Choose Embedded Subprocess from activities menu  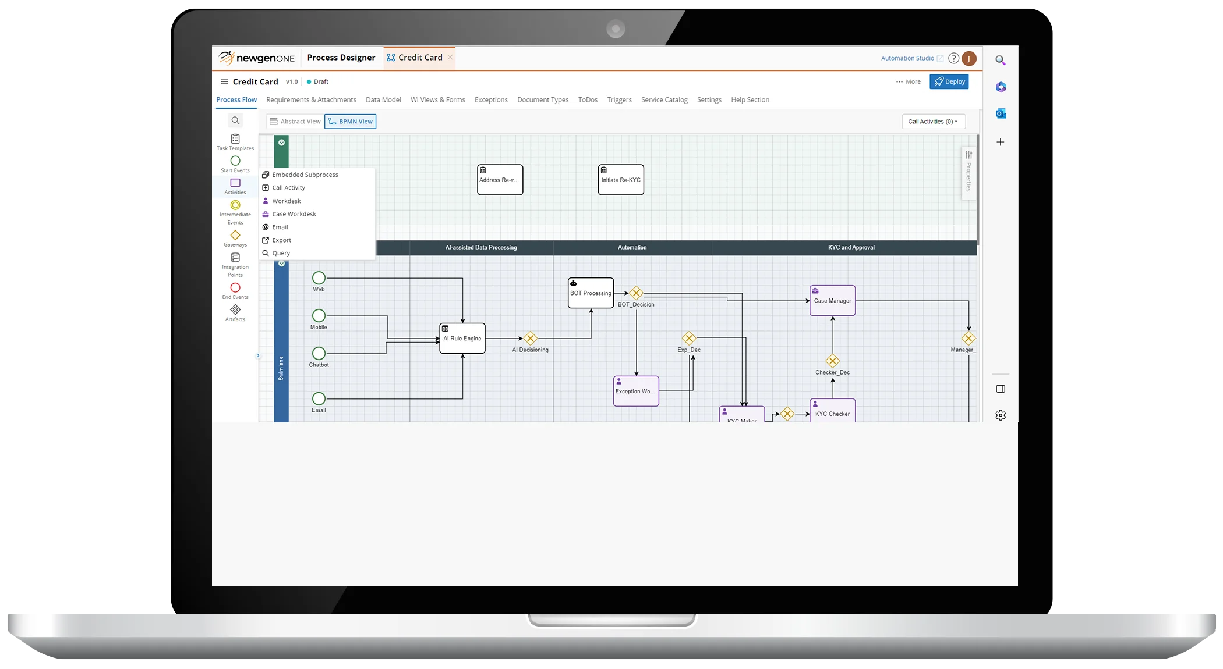pos(305,175)
